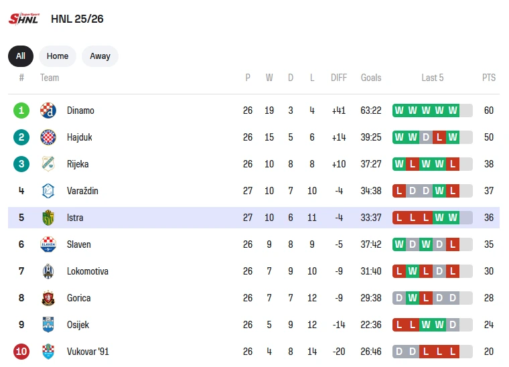Click the Vukovar '91 club crest
The image size is (509, 367).
48,352
